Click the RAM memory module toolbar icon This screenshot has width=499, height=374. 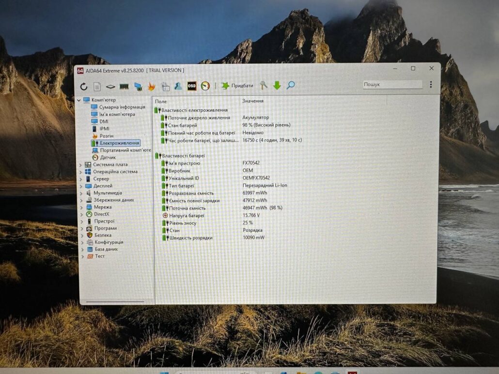click(x=124, y=87)
